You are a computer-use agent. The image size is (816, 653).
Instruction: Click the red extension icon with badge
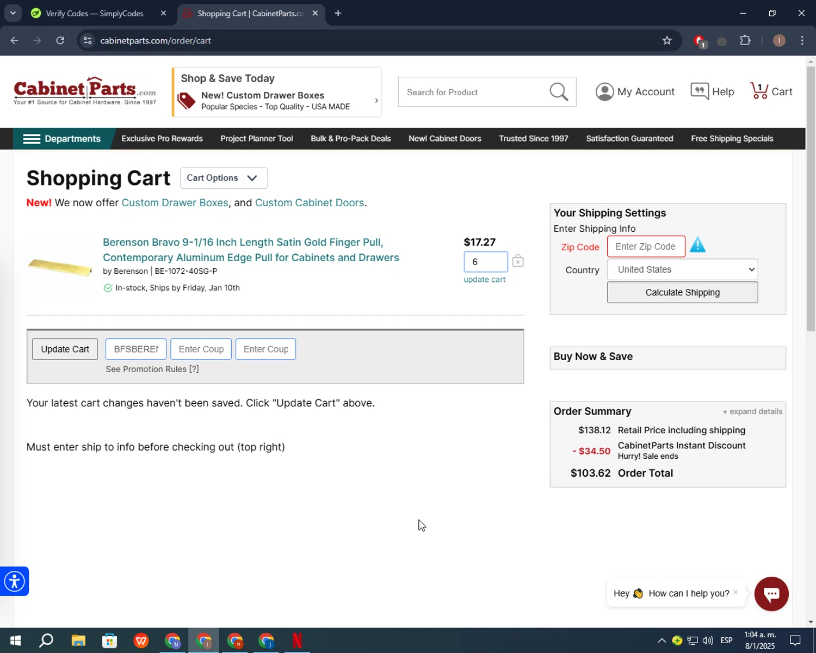(700, 41)
